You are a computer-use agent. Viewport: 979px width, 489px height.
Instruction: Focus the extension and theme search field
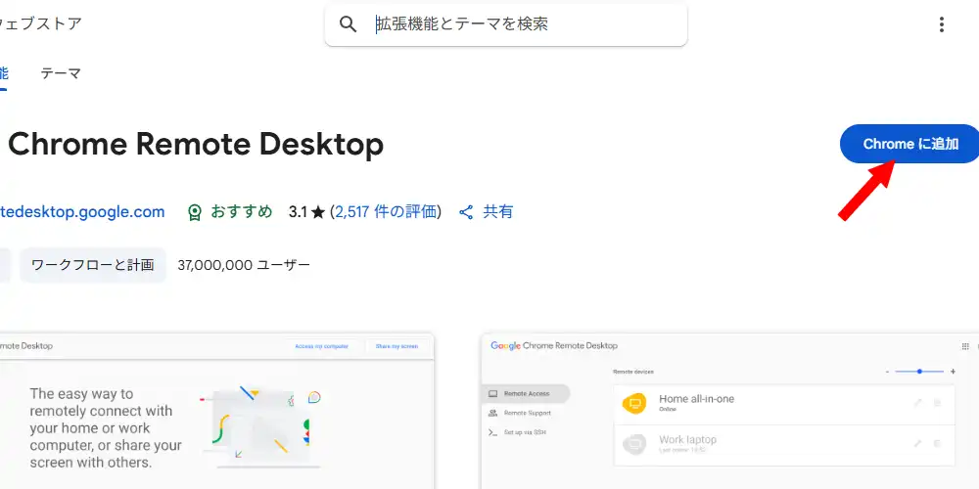pos(506,24)
